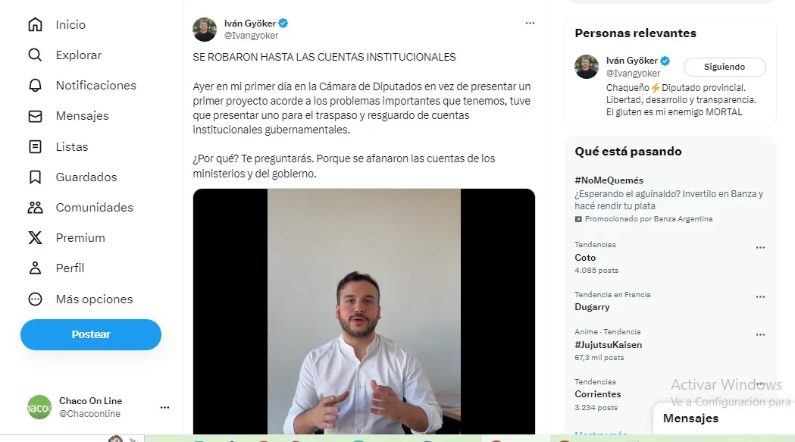Click the Postear button
Viewport: 795px width, 442px height.
[91, 334]
